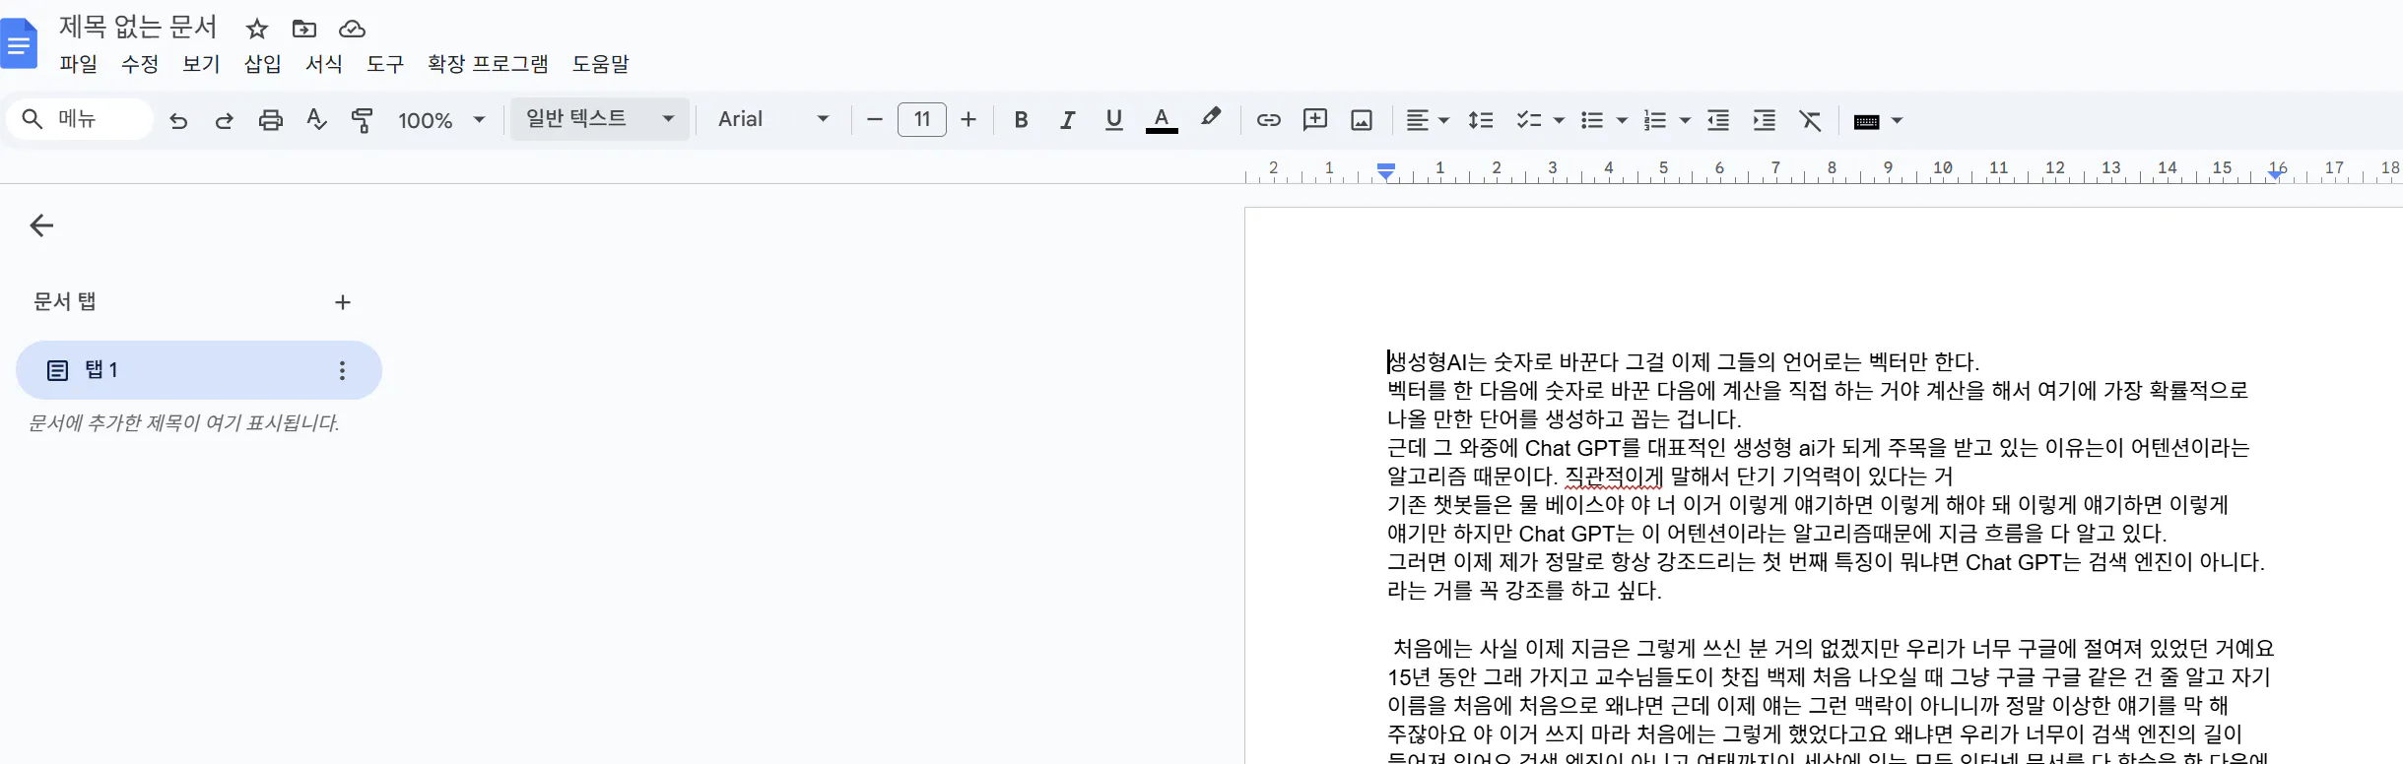Image resolution: width=2403 pixels, height=764 pixels.
Task: Apply a numbered list
Action: (x=1655, y=120)
